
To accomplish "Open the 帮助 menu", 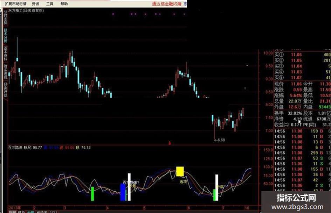I will [x=64, y=3].
